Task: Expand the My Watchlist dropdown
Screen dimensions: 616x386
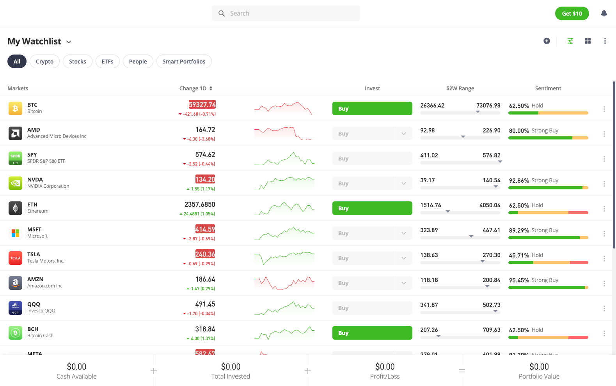Action: (x=69, y=42)
